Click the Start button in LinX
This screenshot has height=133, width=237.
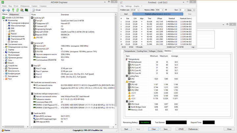click(126, 14)
